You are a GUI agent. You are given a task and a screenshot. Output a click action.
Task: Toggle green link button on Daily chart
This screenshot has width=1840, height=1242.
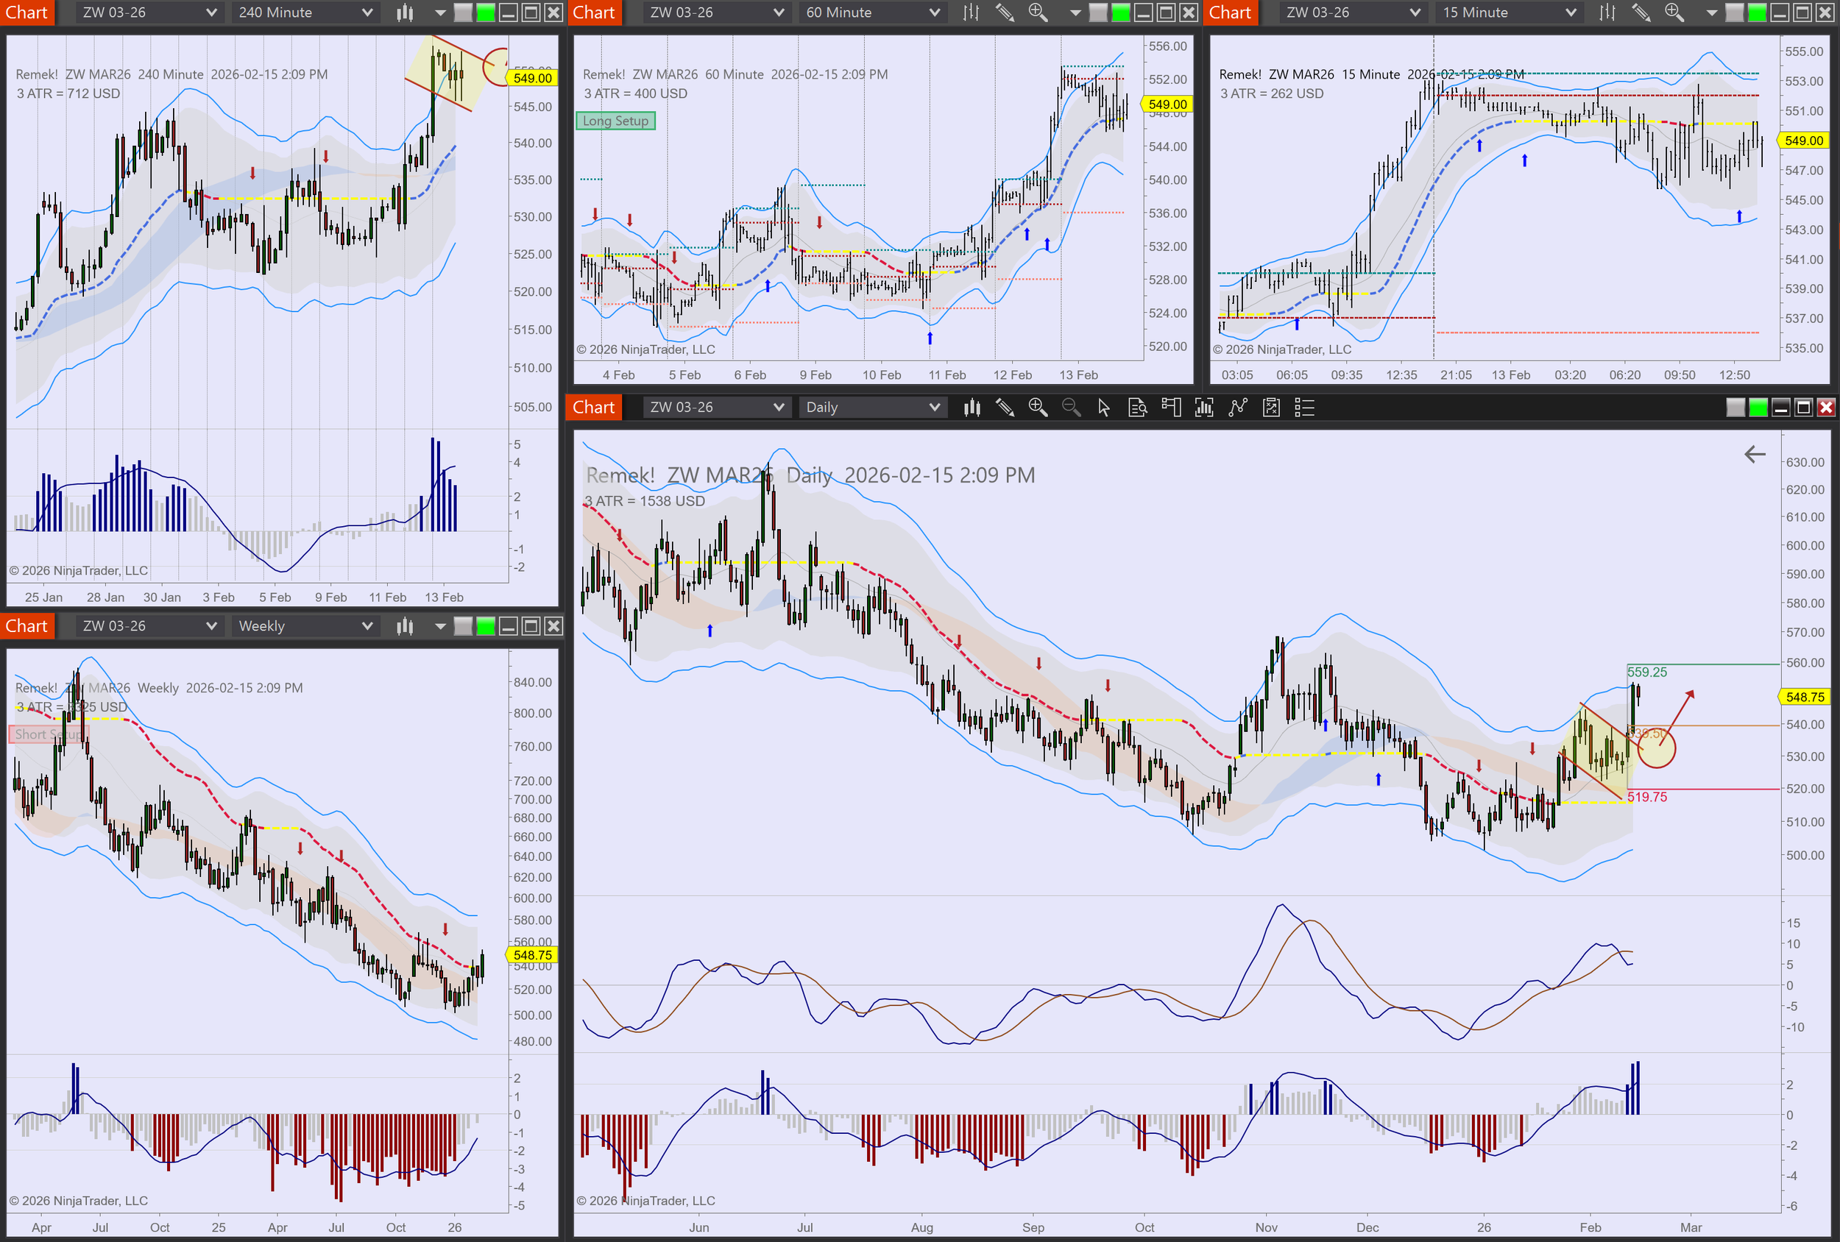(1758, 408)
